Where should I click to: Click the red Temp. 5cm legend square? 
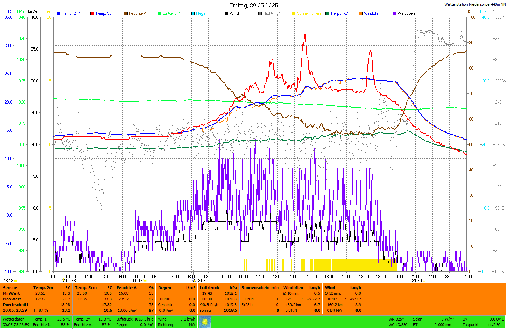[92, 13]
